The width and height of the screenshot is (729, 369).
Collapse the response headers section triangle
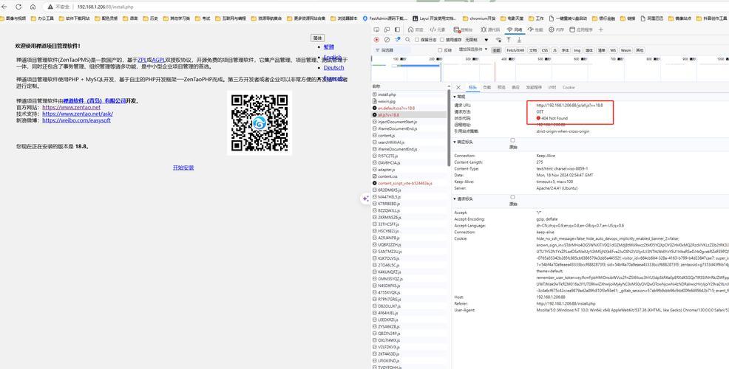tap(455, 142)
